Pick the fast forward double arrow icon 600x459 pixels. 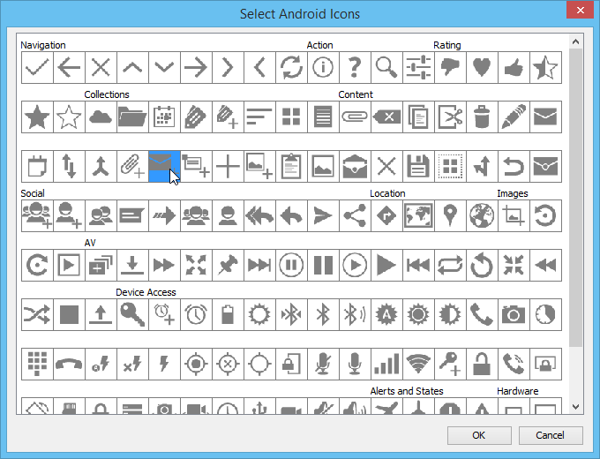click(164, 265)
